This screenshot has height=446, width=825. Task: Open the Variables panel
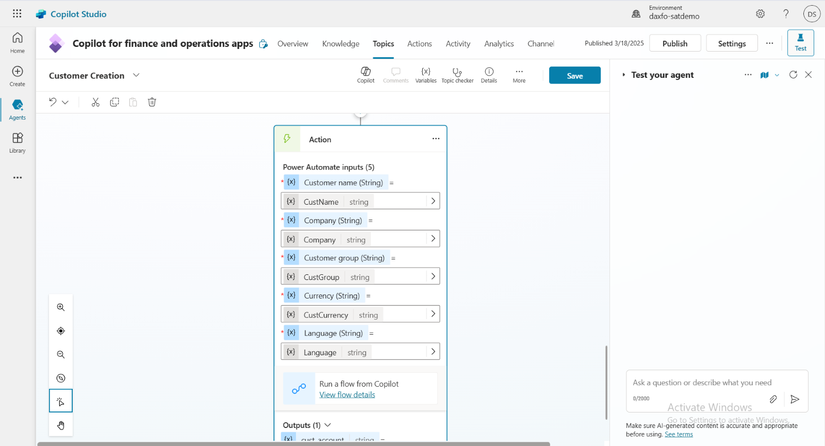426,75
